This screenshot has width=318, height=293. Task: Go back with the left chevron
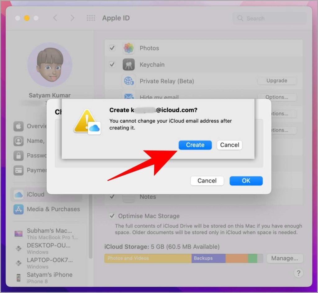coord(55,18)
